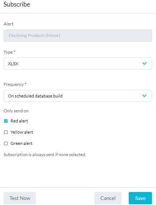This screenshot has height=205, width=156.
Task: Open the Type dropdown showing XLSX
Action: pyautogui.click(x=78, y=63)
